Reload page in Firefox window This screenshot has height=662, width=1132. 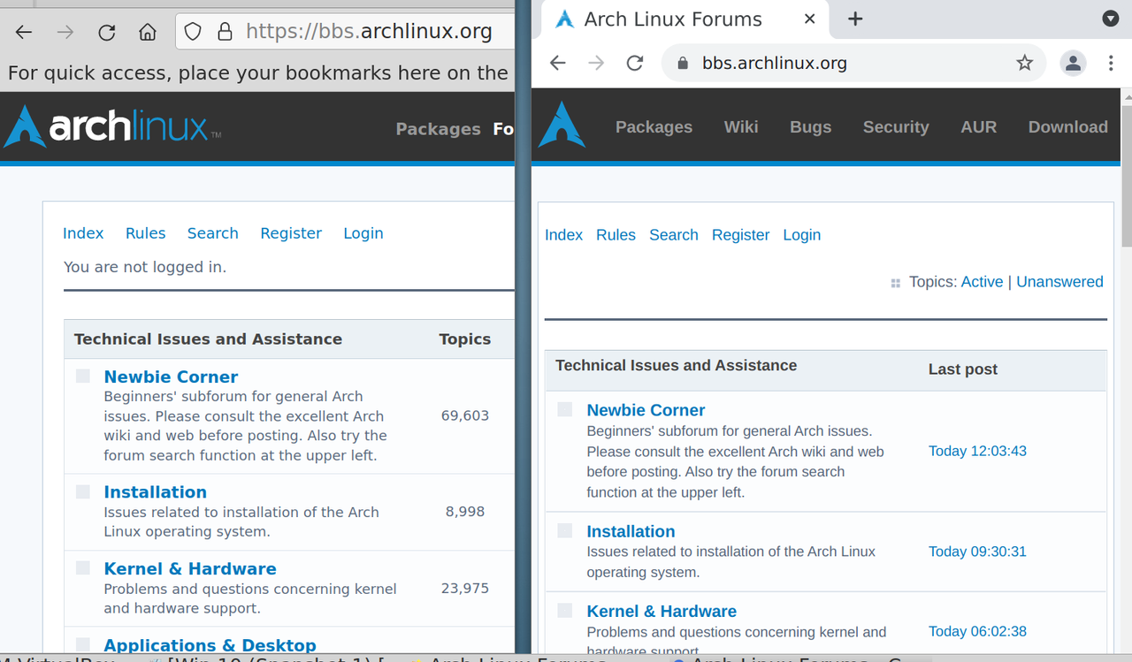[107, 33]
